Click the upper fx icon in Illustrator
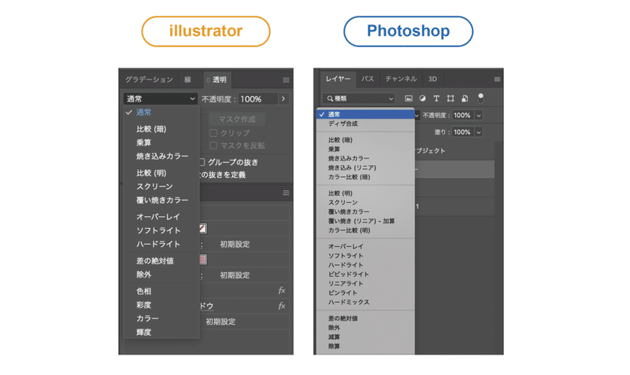630x375 pixels. tap(282, 290)
